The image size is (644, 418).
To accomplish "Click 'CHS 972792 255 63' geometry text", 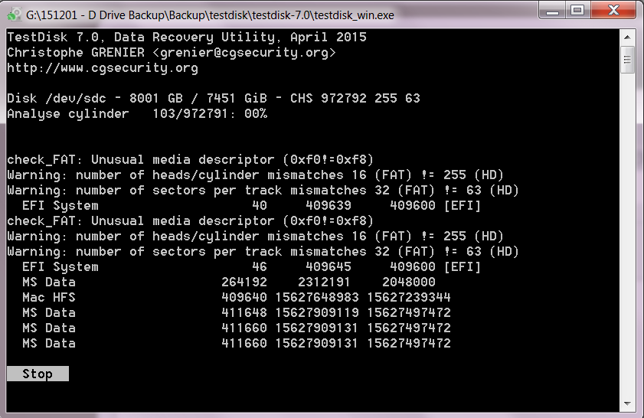I will [x=355, y=99].
